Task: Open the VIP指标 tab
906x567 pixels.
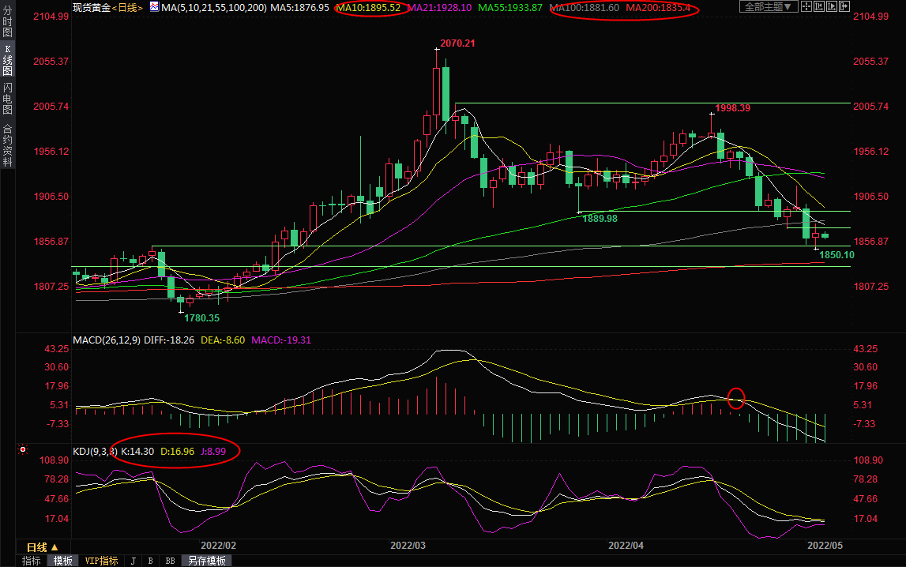Action: click(101, 561)
